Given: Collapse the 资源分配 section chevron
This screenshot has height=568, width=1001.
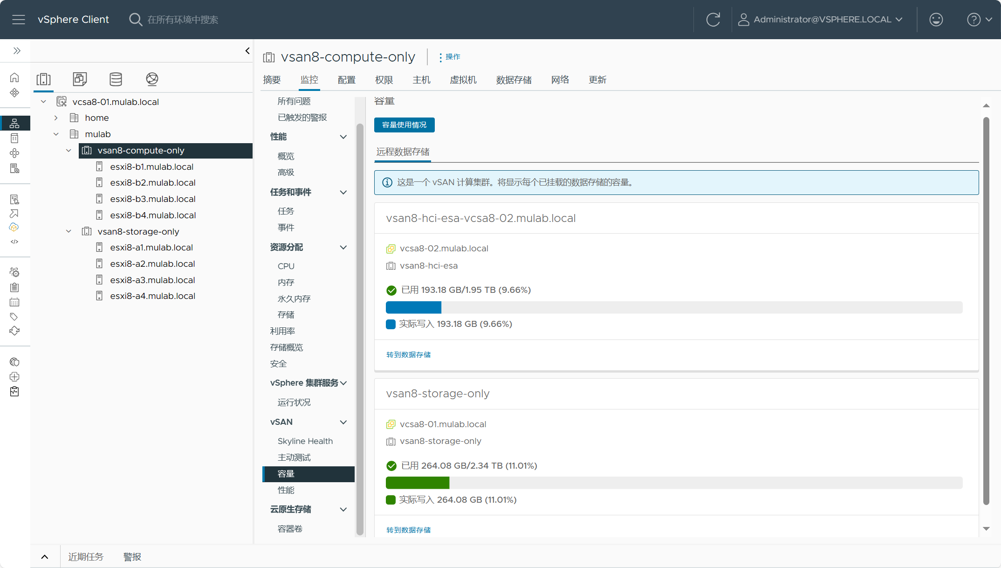Looking at the screenshot, I should click(x=343, y=248).
